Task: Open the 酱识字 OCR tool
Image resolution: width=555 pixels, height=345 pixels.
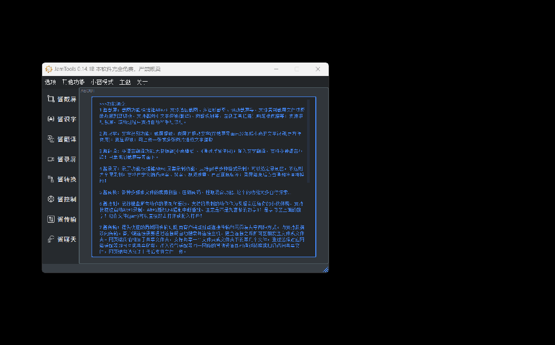Action: tap(62, 119)
